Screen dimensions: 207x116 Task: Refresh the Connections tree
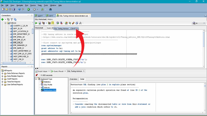click(8, 20)
